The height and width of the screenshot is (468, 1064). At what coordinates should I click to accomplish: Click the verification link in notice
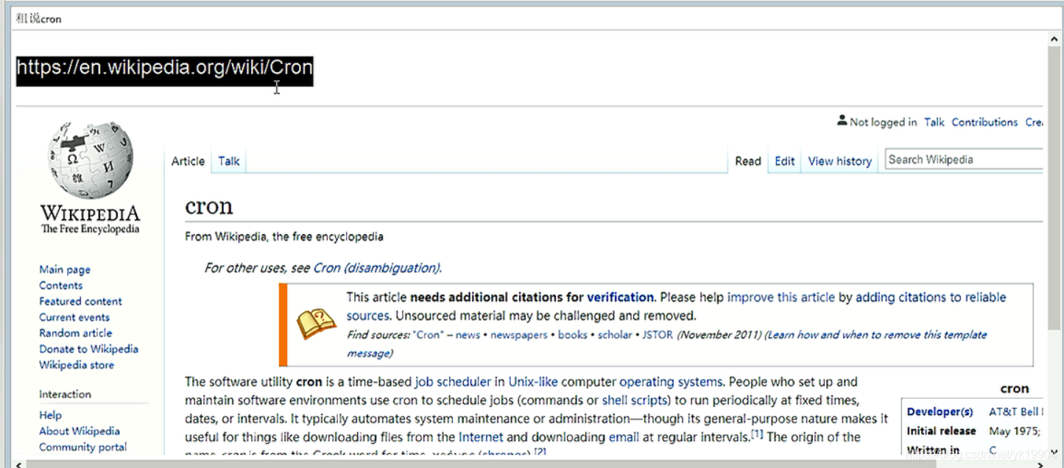pyautogui.click(x=620, y=297)
